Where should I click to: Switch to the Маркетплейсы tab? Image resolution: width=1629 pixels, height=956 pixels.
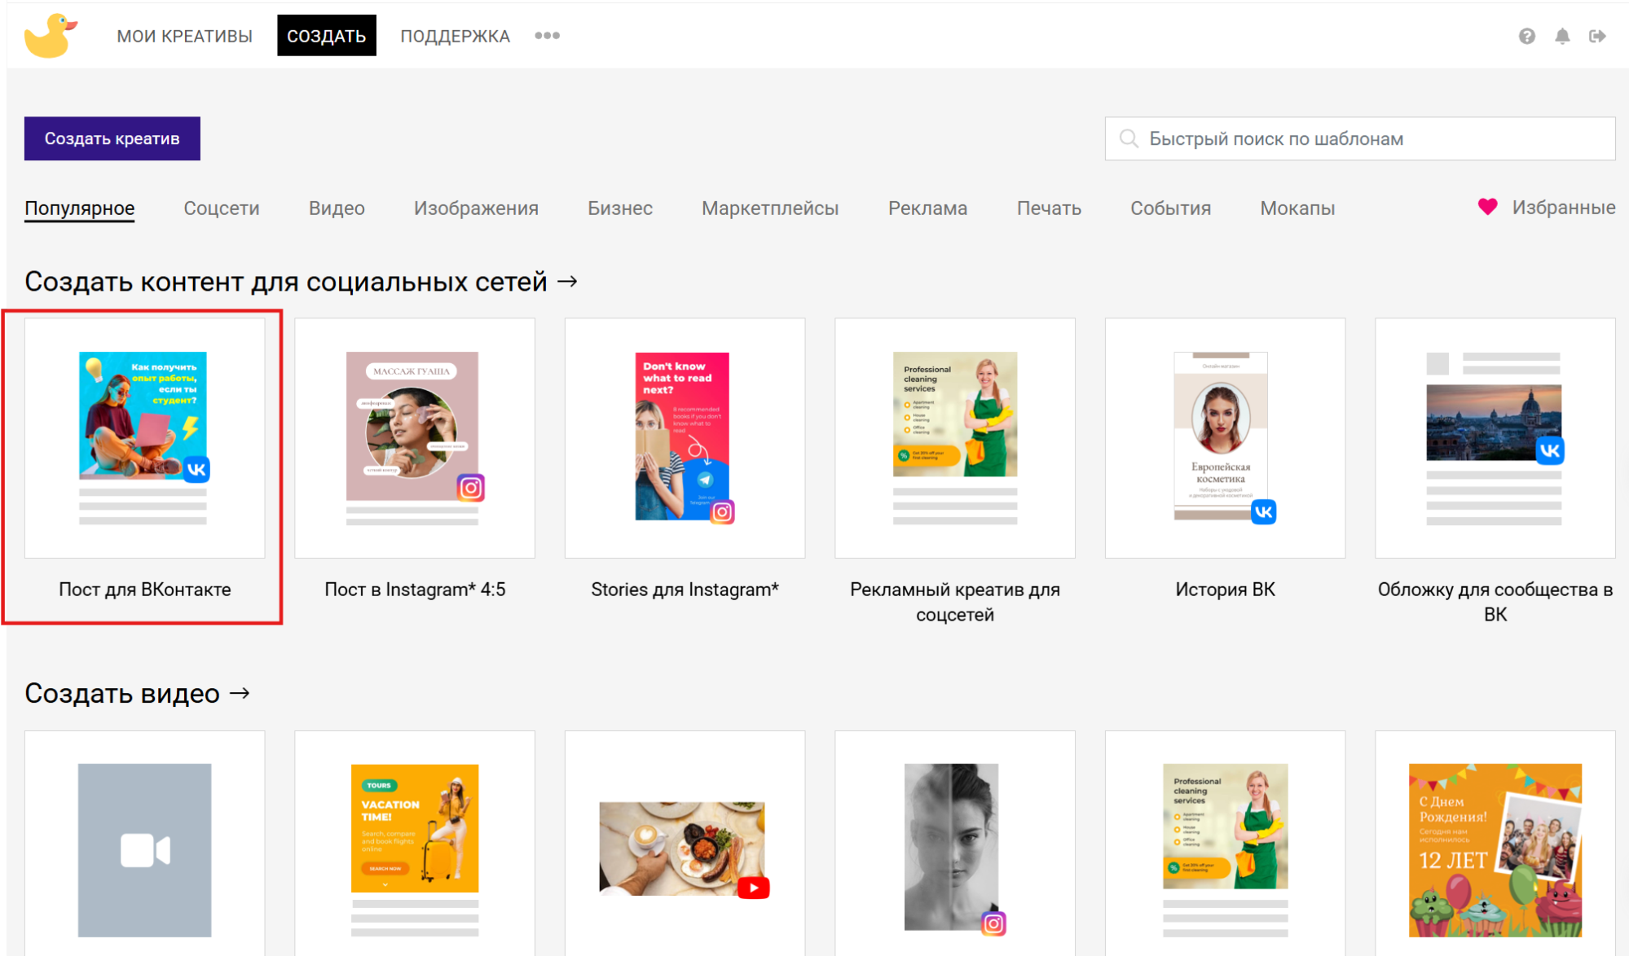click(769, 208)
